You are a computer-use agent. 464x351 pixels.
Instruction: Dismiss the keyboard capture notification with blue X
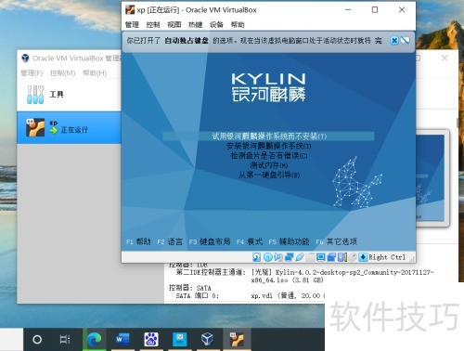[x=394, y=41]
